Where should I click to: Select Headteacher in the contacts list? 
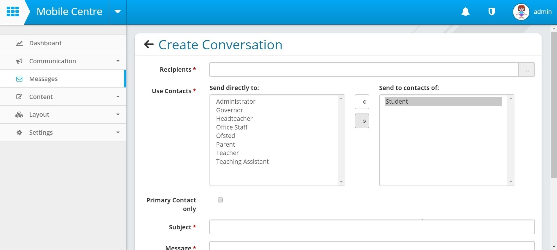(234, 119)
